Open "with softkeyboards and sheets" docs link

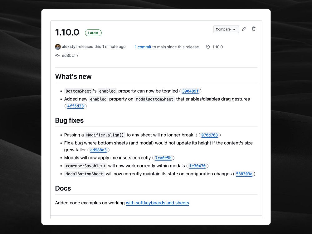click(x=157, y=203)
